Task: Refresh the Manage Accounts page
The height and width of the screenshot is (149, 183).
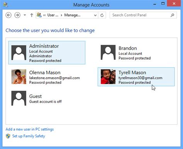Action: pos(102,15)
